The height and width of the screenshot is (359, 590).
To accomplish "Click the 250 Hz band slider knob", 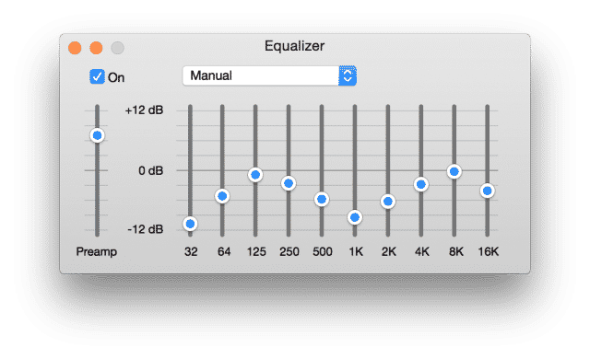I will 289,183.
